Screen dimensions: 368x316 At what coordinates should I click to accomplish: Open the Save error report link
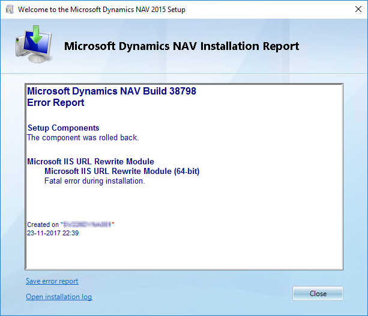pyautogui.click(x=52, y=281)
